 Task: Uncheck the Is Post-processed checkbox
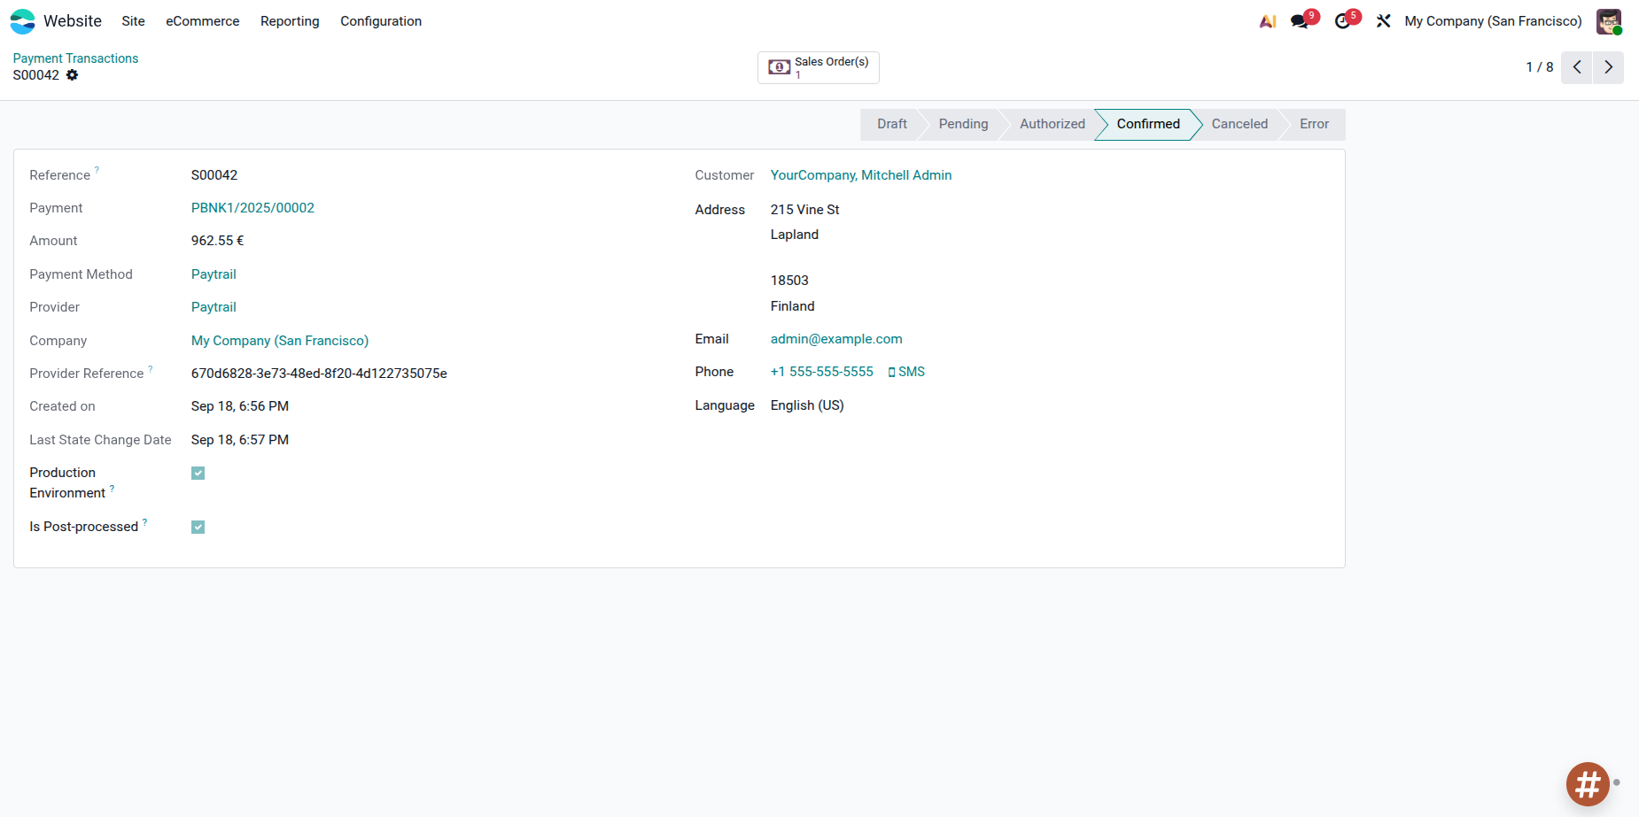pyautogui.click(x=198, y=527)
